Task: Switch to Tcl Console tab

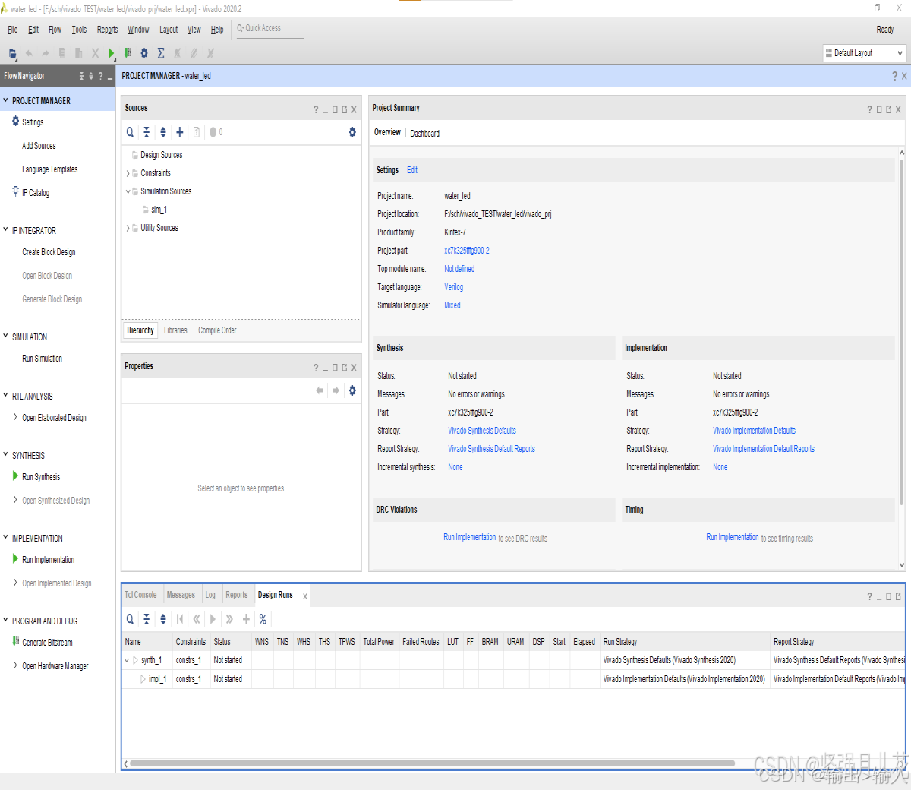Action: tap(140, 595)
